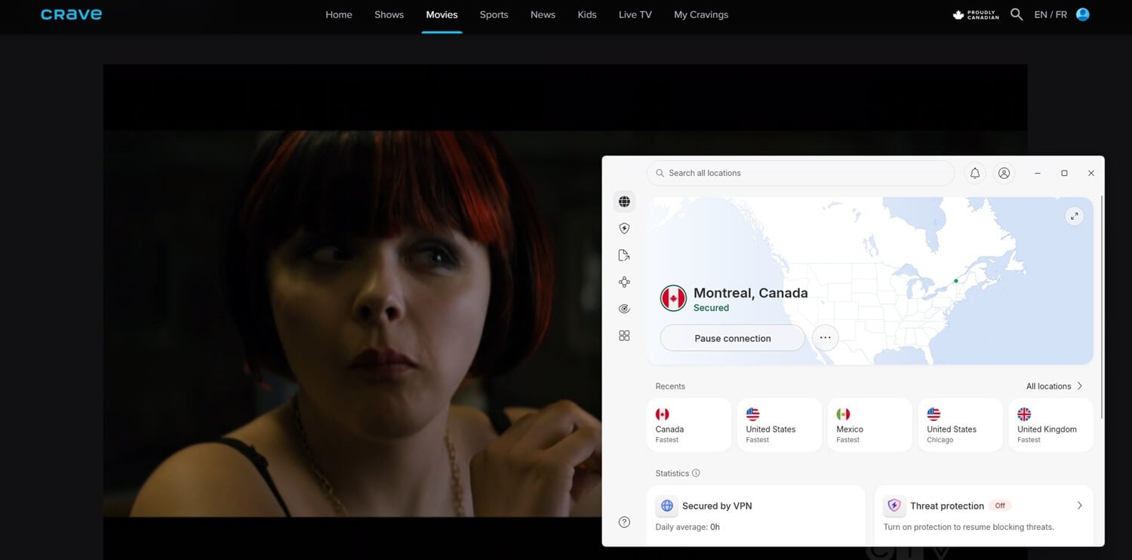This screenshot has width=1132, height=560.
Task: Click the Crave logo
Action: (x=71, y=14)
